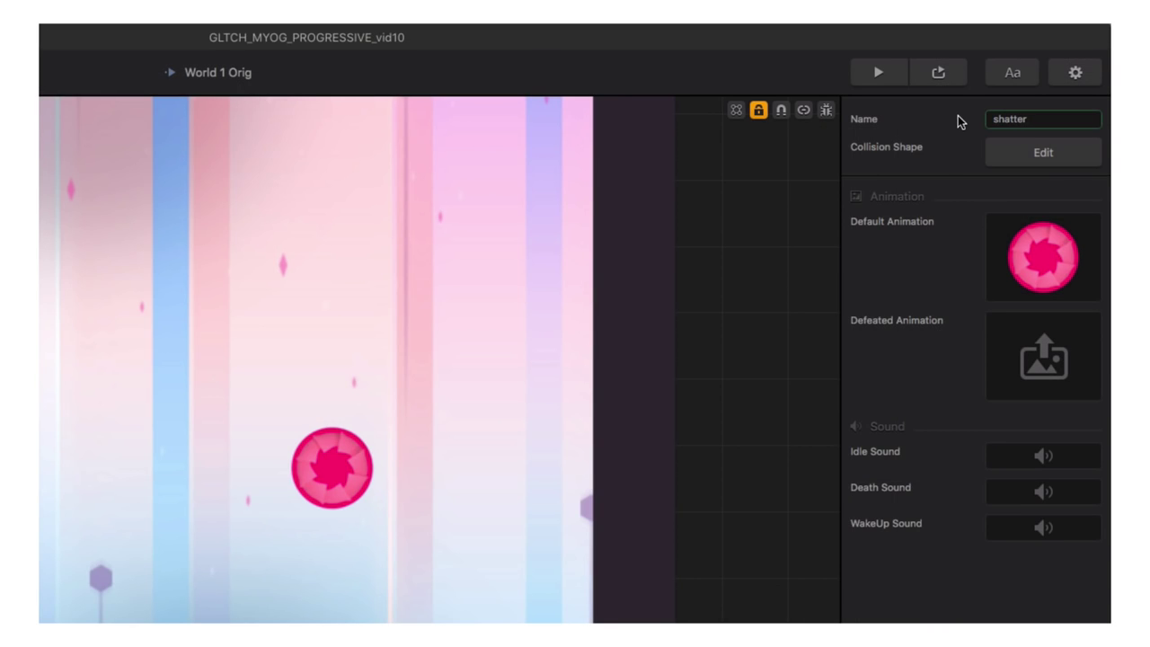Choose an Idle Sound

[1043, 456]
